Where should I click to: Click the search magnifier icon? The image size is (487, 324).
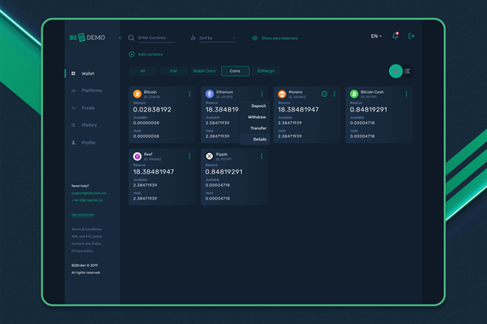coord(131,38)
